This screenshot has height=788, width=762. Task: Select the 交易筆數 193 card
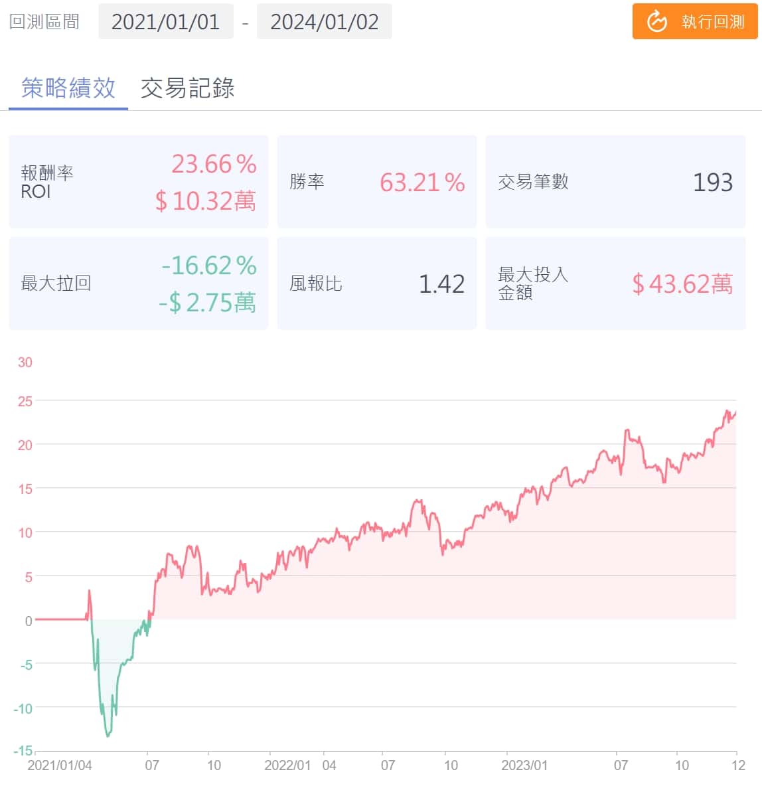tap(615, 182)
